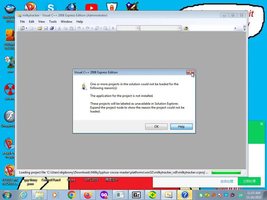Expand the Add New Item dropdown arrow
The height and width of the screenshot is (200, 267).
pos(35,28)
